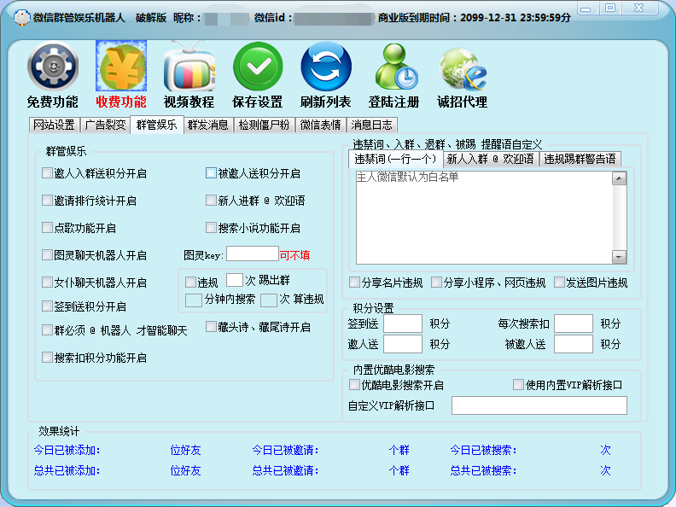Click the 签到送 积分 input field
Screen dimensions: 676x507
tap(403, 323)
